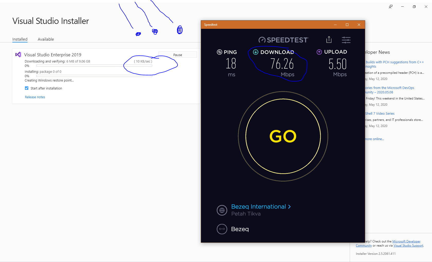This screenshot has width=432, height=262.
Task: Click the Visual Studio logo icon
Action: [x=18, y=55]
